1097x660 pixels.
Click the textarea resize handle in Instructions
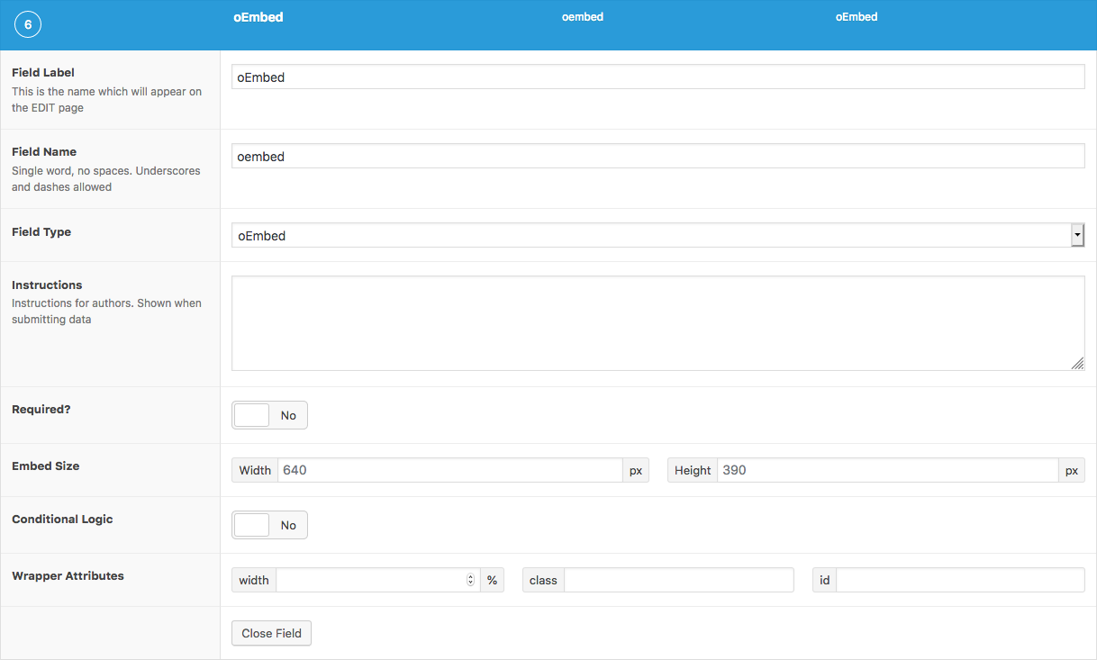pyautogui.click(x=1077, y=363)
